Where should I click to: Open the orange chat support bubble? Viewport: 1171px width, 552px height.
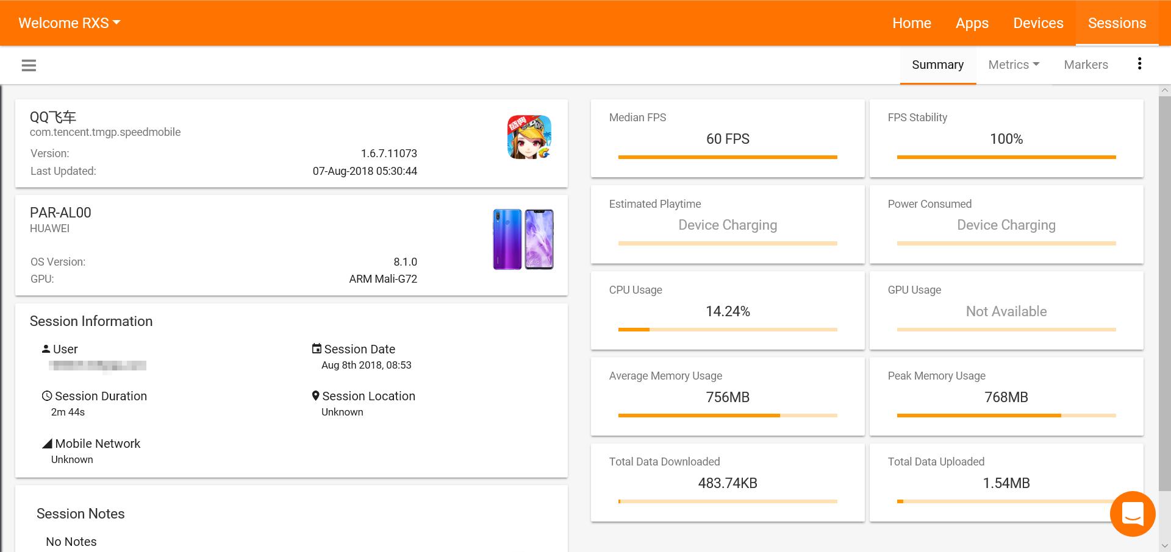1133,514
